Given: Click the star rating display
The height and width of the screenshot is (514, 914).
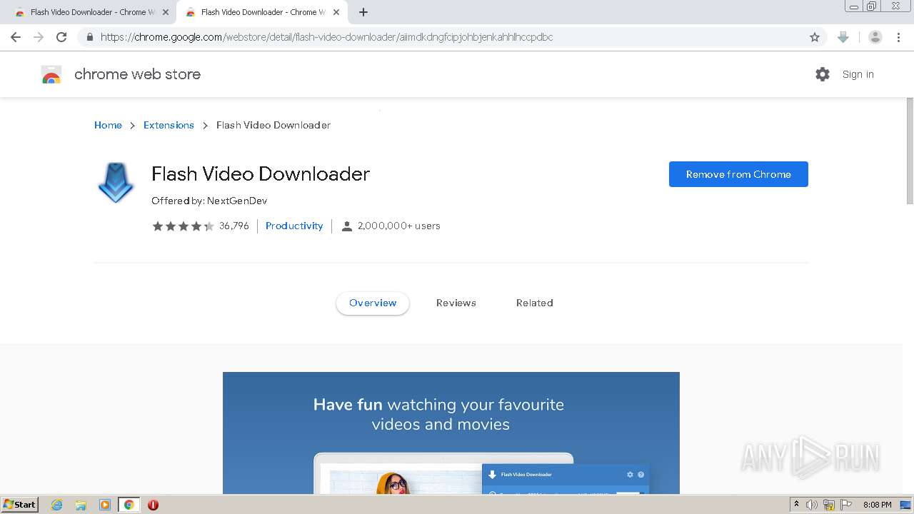Looking at the screenshot, I should click(x=183, y=226).
